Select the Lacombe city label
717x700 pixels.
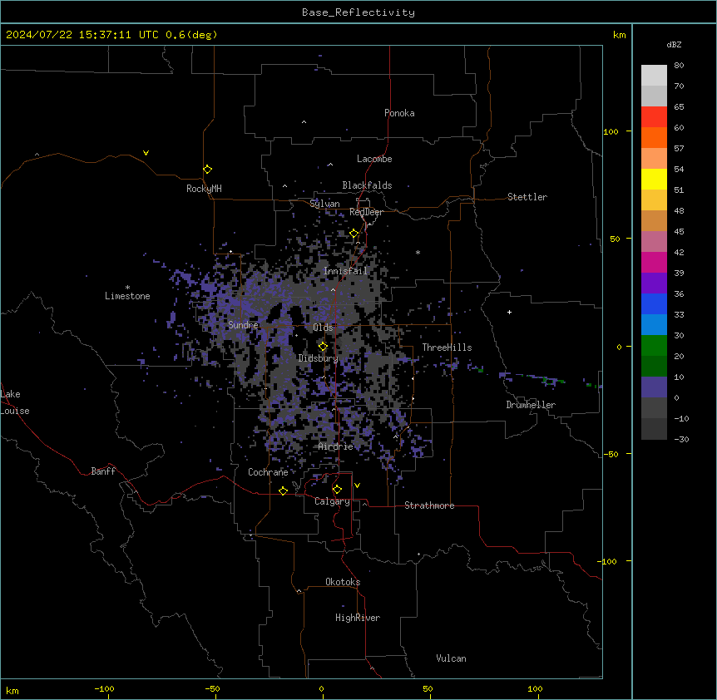click(x=374, y=159)
